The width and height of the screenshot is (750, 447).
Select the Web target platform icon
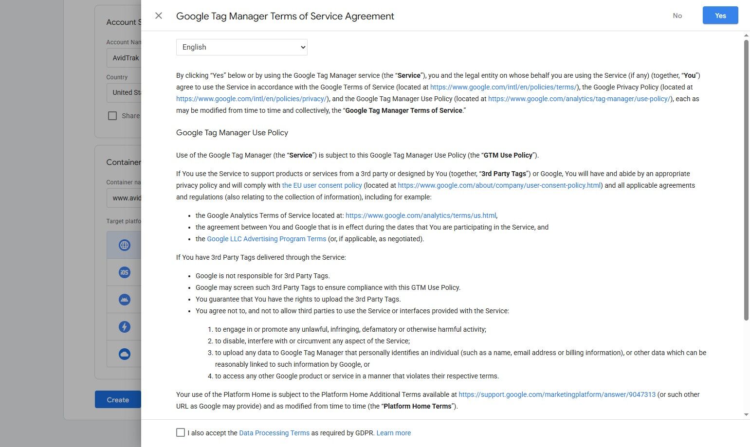(124, 245)
